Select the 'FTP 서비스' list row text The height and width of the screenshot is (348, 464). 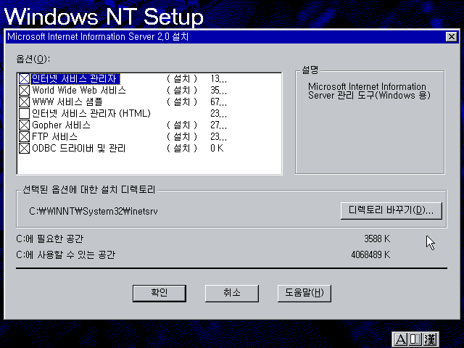(54, 137)
